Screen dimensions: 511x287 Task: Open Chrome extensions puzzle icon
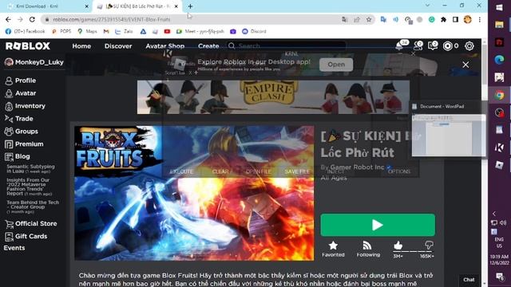[x=443, y=19]
